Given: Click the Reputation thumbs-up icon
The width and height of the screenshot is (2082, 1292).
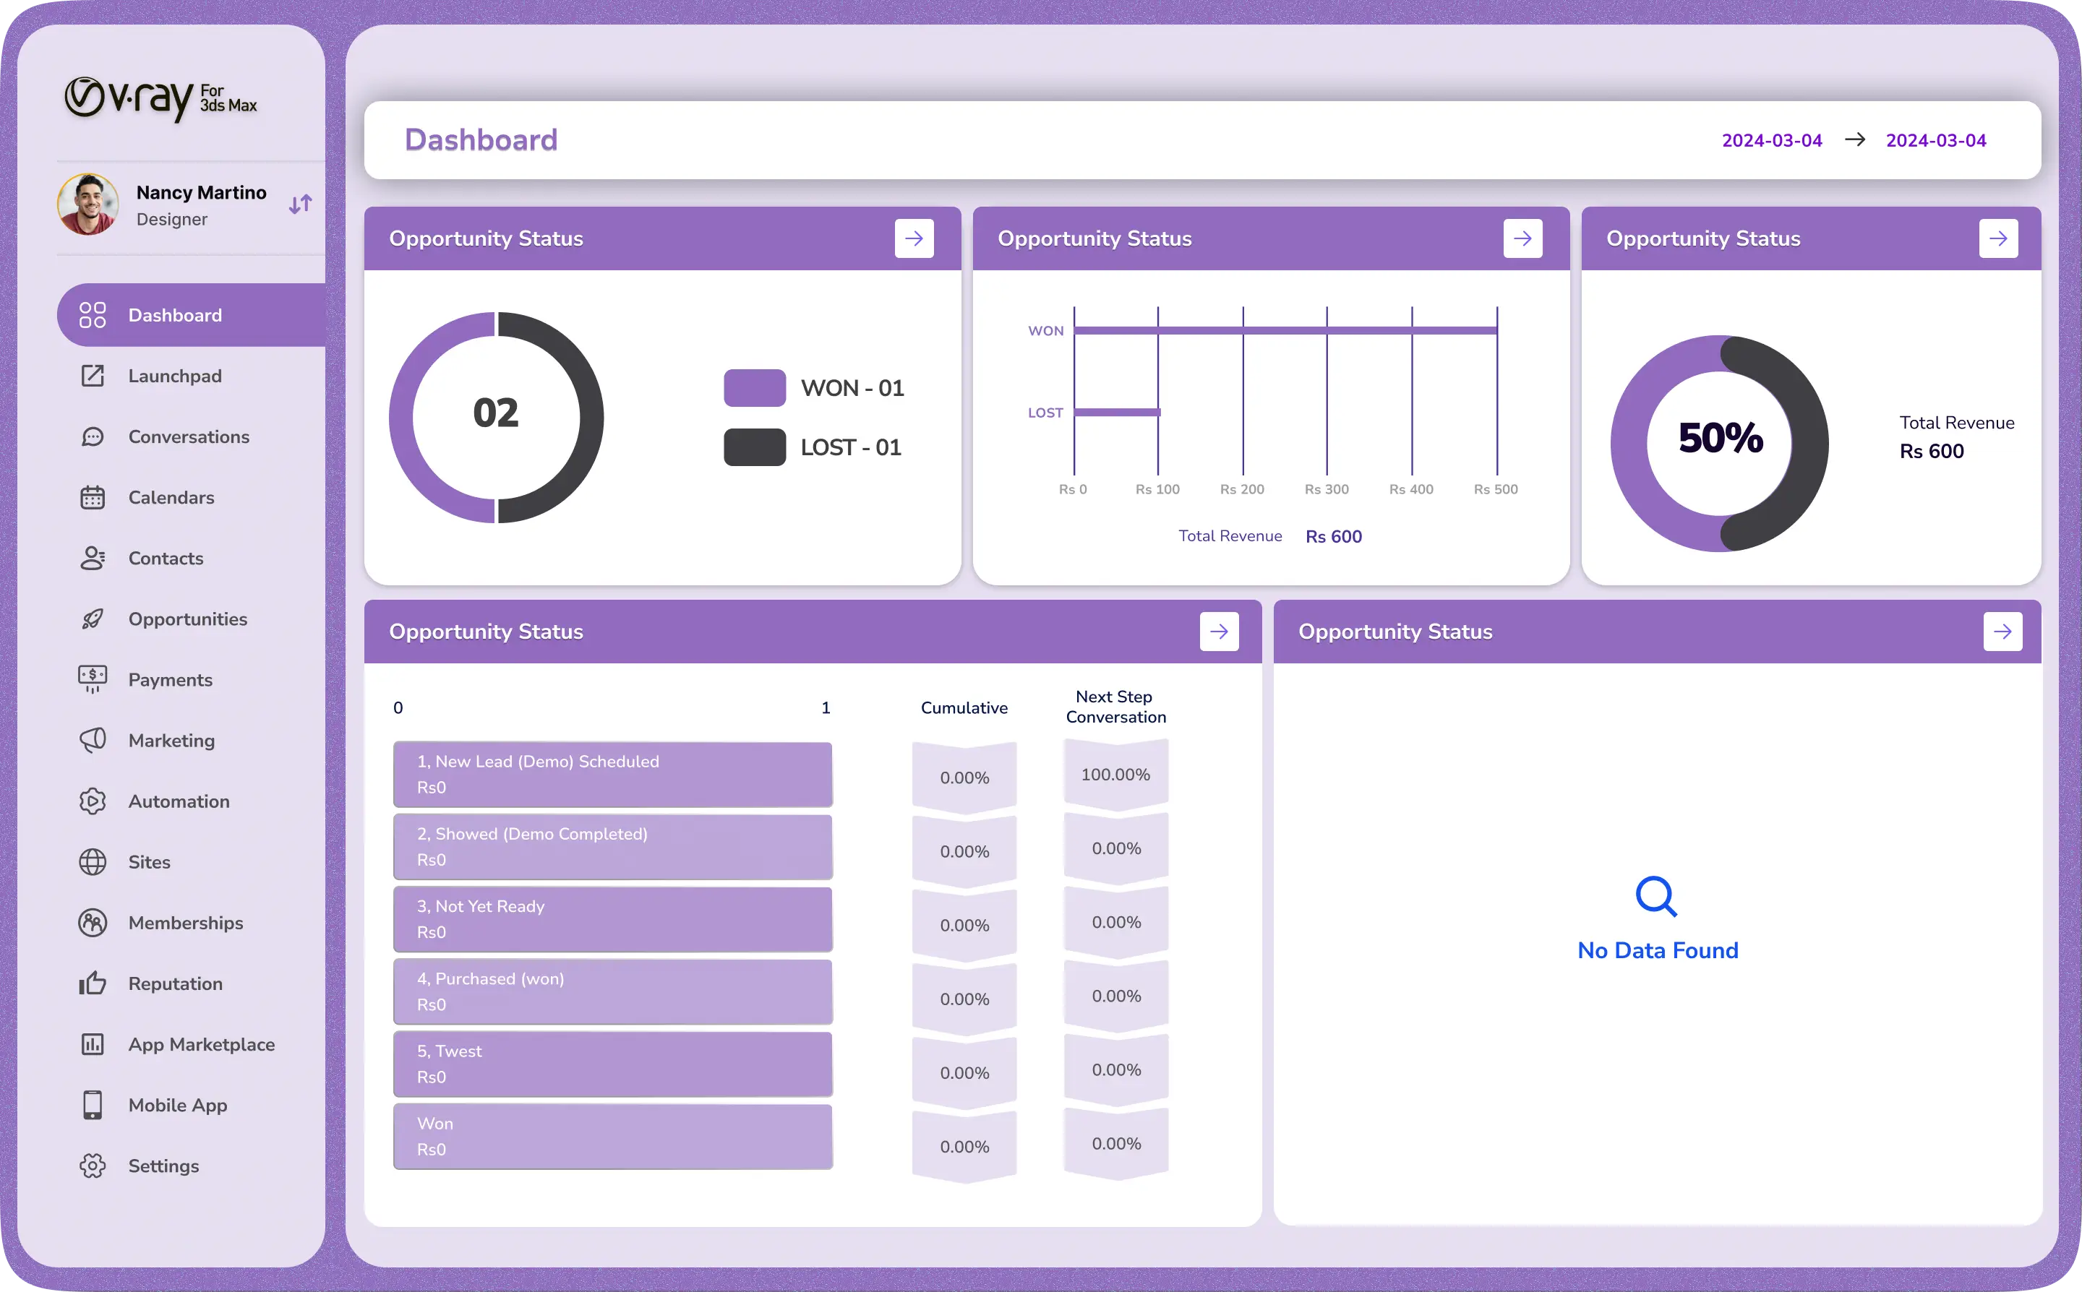Looking at the screenshot, I should click(x=93, y=983).
